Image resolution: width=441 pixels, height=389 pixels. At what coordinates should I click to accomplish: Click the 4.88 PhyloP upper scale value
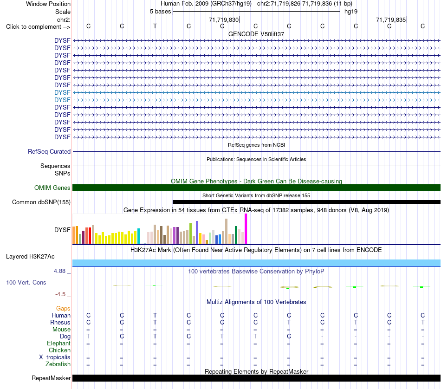click(59, 271)
